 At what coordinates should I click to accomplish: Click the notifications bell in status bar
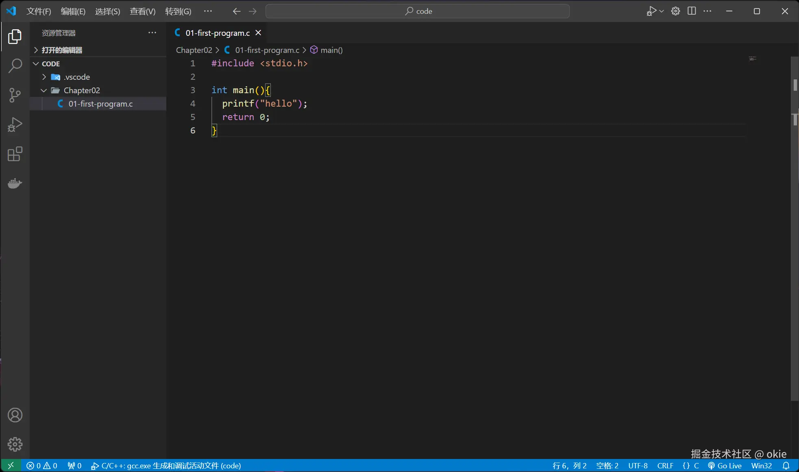pyautogui.click(x=786, y=465)
